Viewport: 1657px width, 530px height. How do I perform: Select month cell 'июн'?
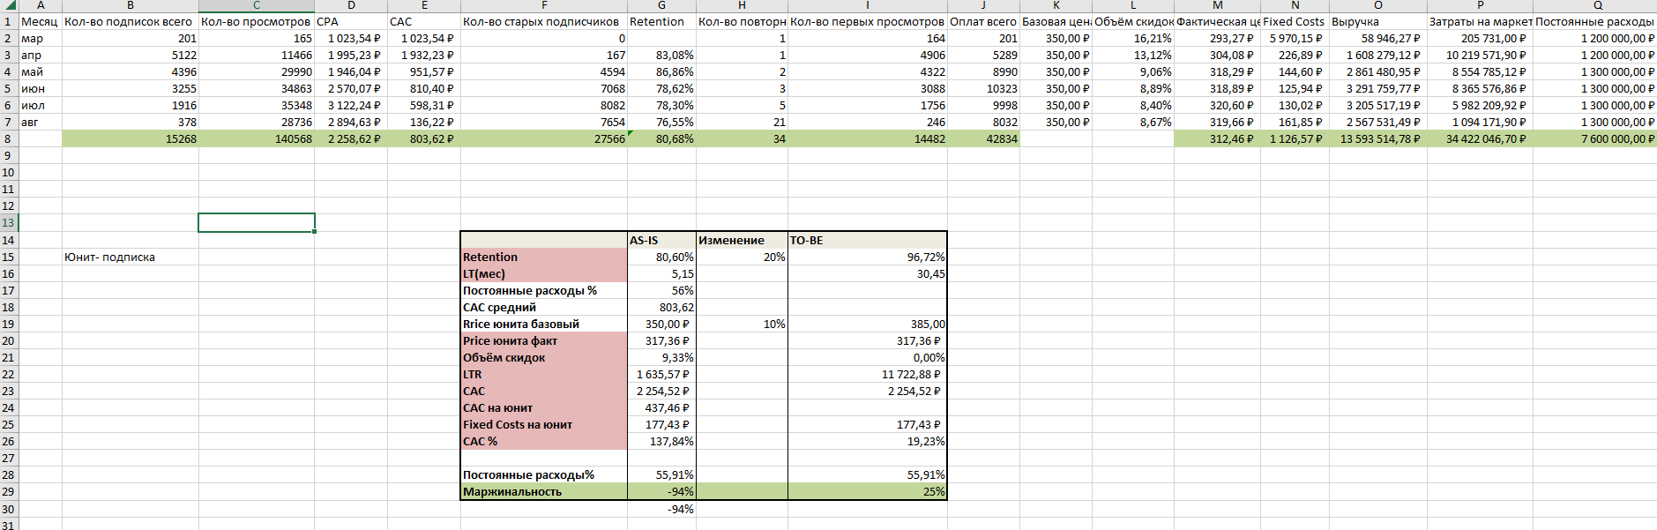point(40,88)
